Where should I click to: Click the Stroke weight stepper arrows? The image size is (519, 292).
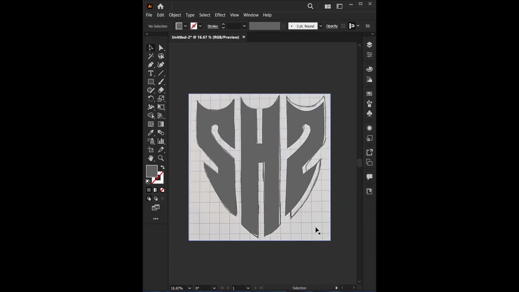click(223, 26)
